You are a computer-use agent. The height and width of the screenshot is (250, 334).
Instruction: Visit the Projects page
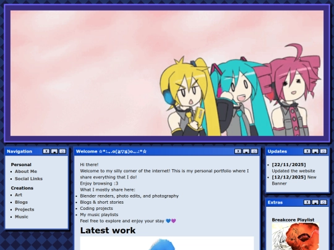click(x=25, y=209)
